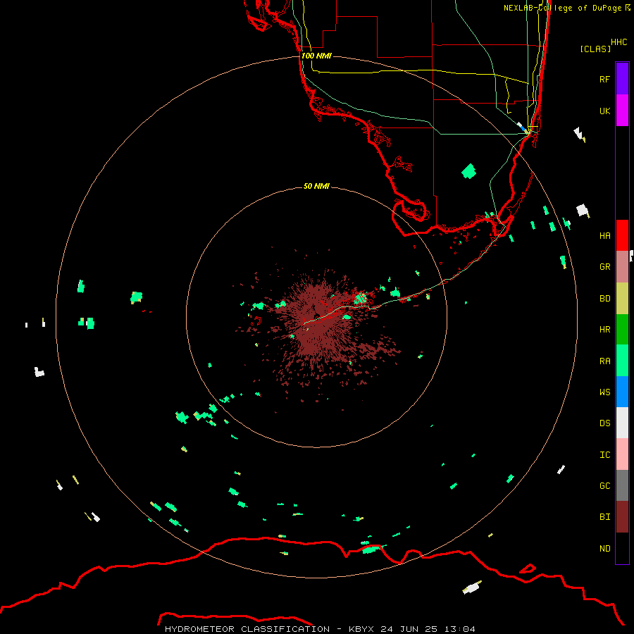This screenshot has height=634, width=634.
Task: Click the 13:04 time stamp
Action: [460, 629]
